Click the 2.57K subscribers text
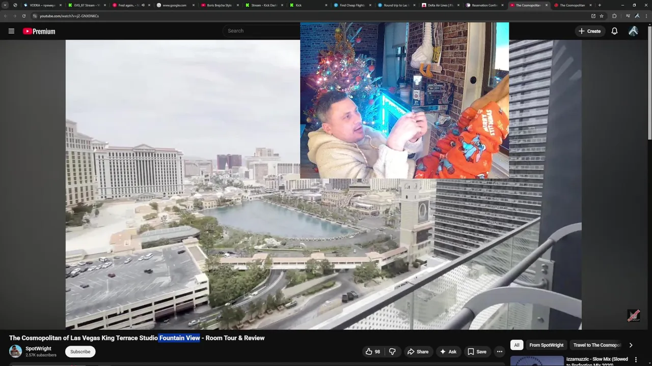The height and width of the screenshot is (366, 652). click(x=41, y=355)
